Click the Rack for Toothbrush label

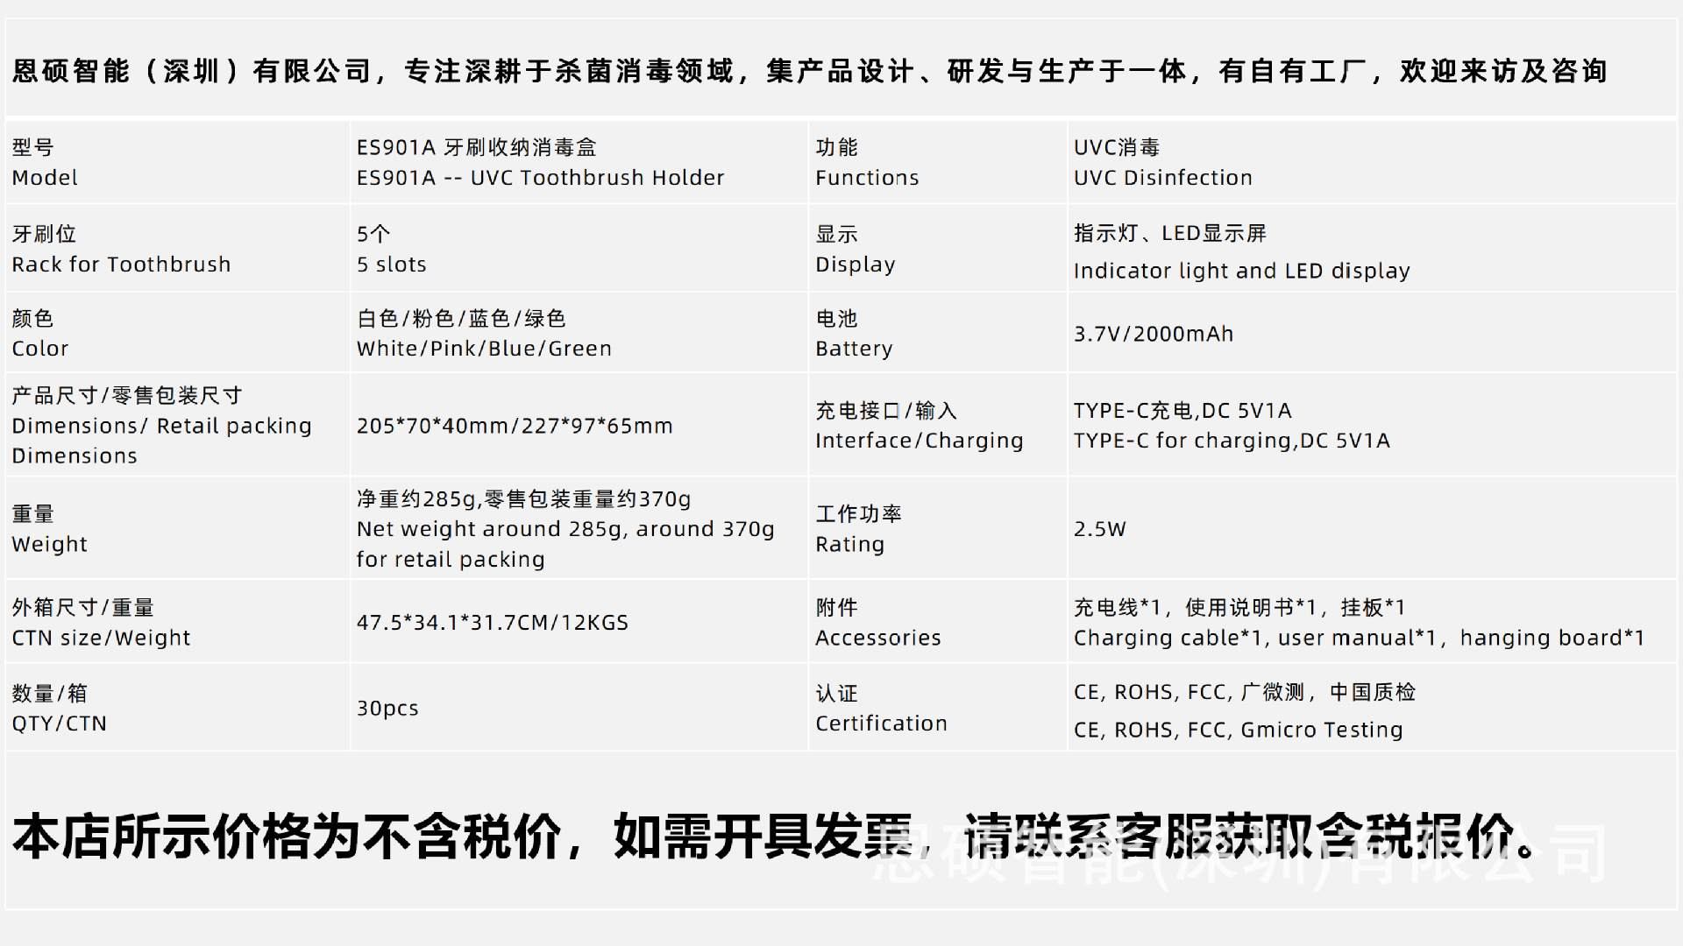click(121, 265)
